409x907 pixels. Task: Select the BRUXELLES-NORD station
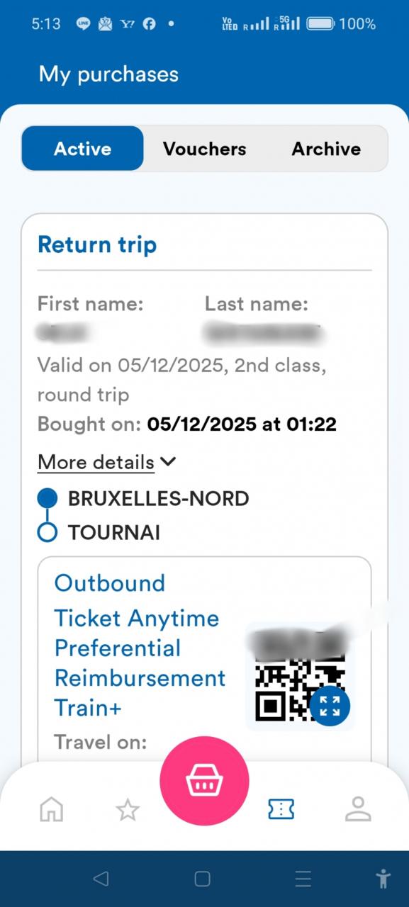(x=158, y=499)
